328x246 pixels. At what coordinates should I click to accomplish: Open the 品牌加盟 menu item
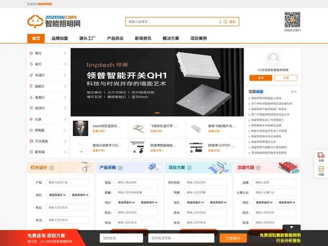tap(60, 38)
